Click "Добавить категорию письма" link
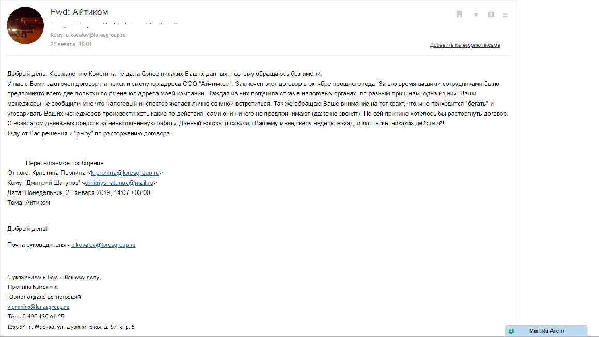The width and height of the screenshot is (599, 337). click(x=464, y=45)
